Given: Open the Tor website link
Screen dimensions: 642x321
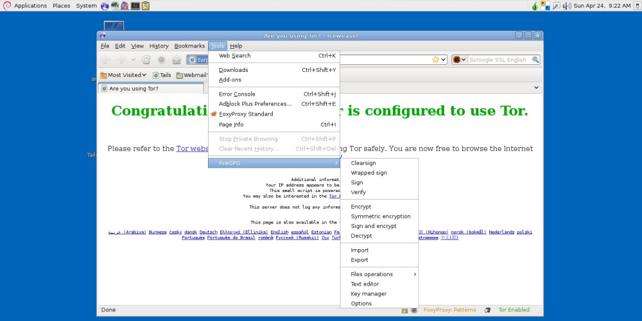Looking at the screenshot, I should 193,149.
